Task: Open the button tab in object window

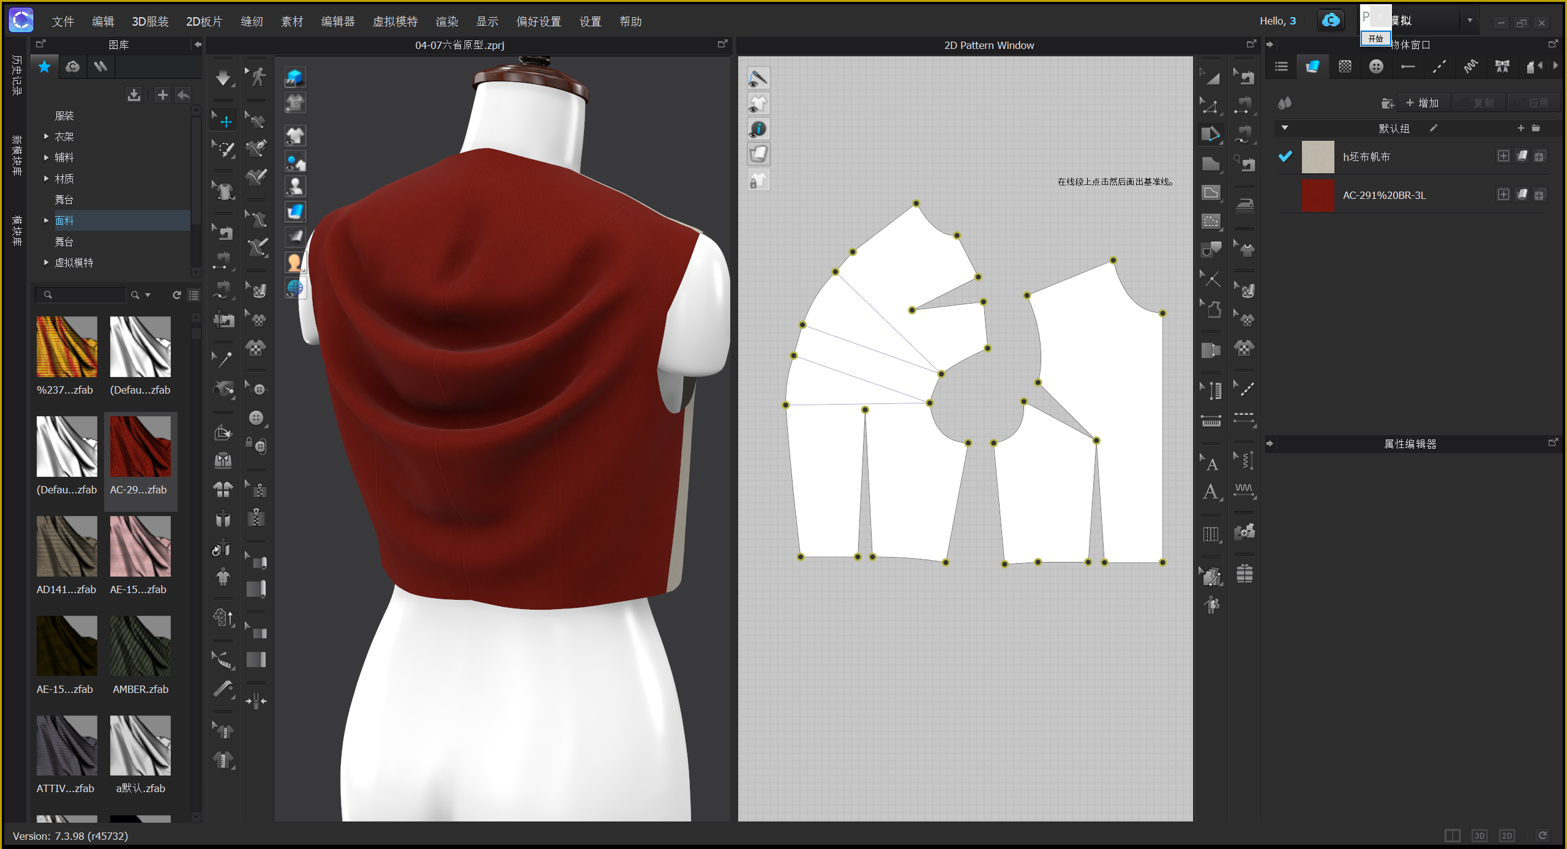Action: (x=1376, y=67)
